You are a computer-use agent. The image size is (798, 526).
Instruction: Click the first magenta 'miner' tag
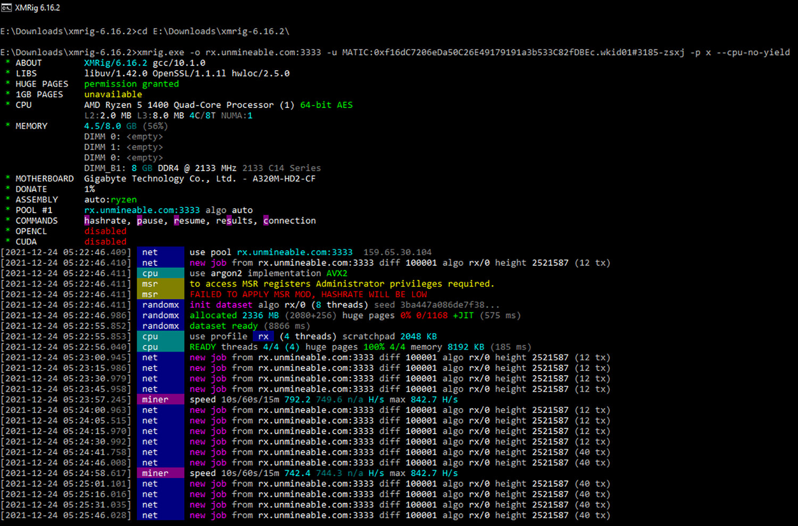pos(161,400)
